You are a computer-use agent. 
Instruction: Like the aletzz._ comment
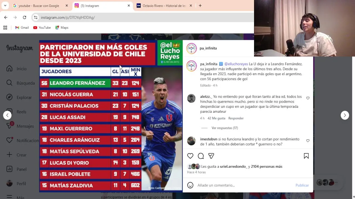point(308,98)
